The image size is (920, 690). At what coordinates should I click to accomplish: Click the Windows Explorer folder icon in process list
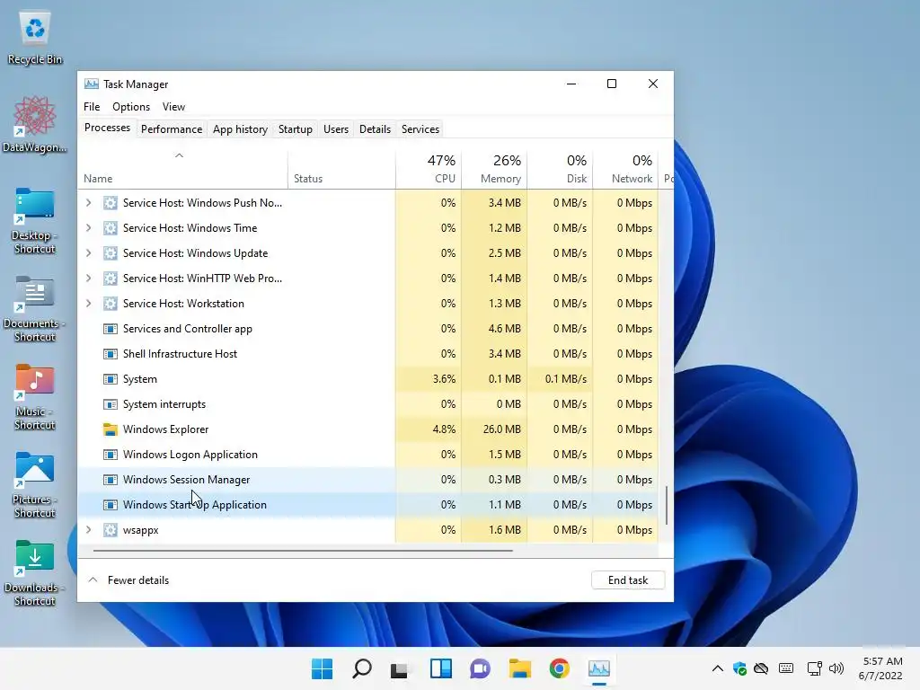point(110,429)
